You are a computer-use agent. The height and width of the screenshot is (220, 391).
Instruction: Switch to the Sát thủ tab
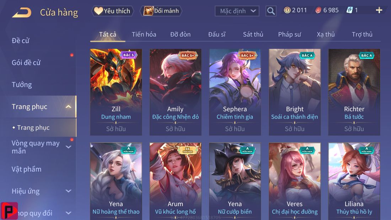(x=253, y=34)
